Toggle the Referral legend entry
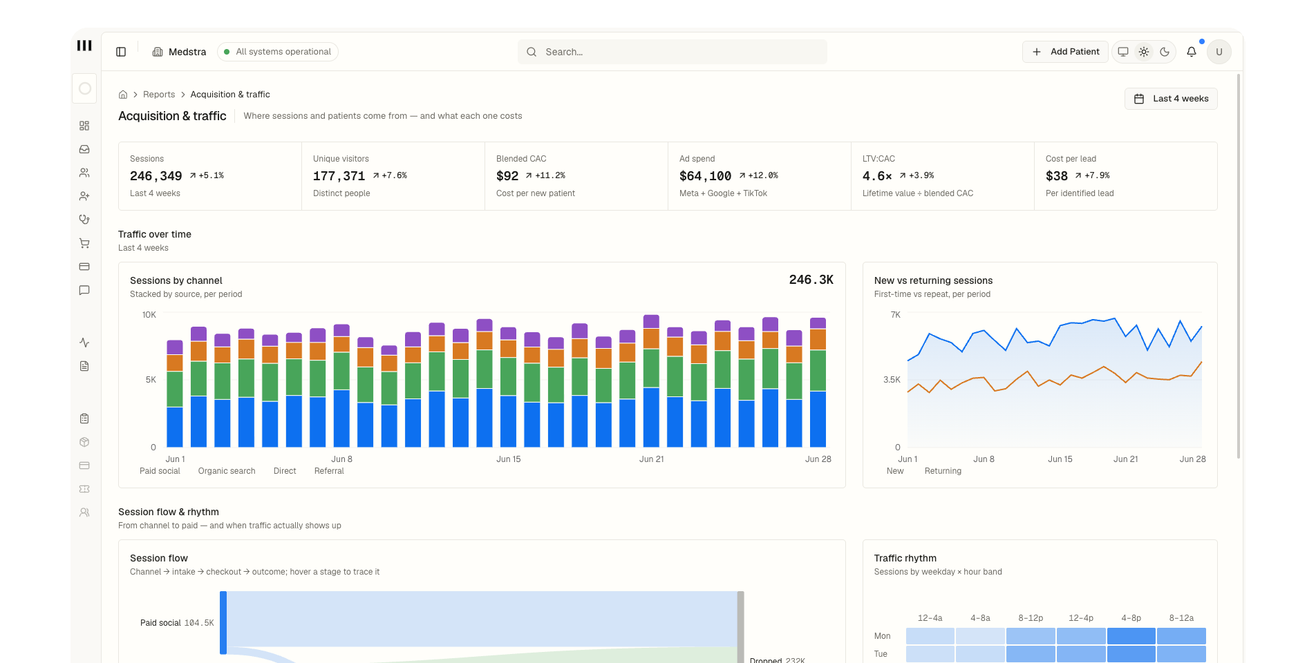Screen dimensions: 1316x663 (329, 471)
